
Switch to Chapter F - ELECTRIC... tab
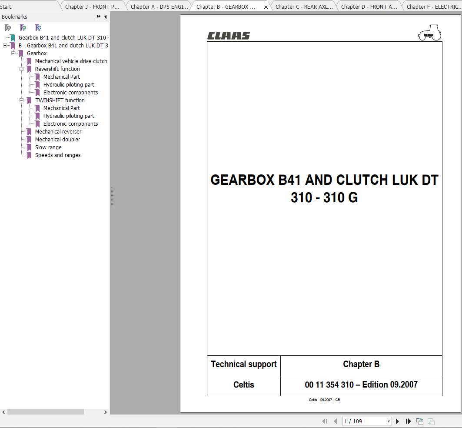coord(434,7)
